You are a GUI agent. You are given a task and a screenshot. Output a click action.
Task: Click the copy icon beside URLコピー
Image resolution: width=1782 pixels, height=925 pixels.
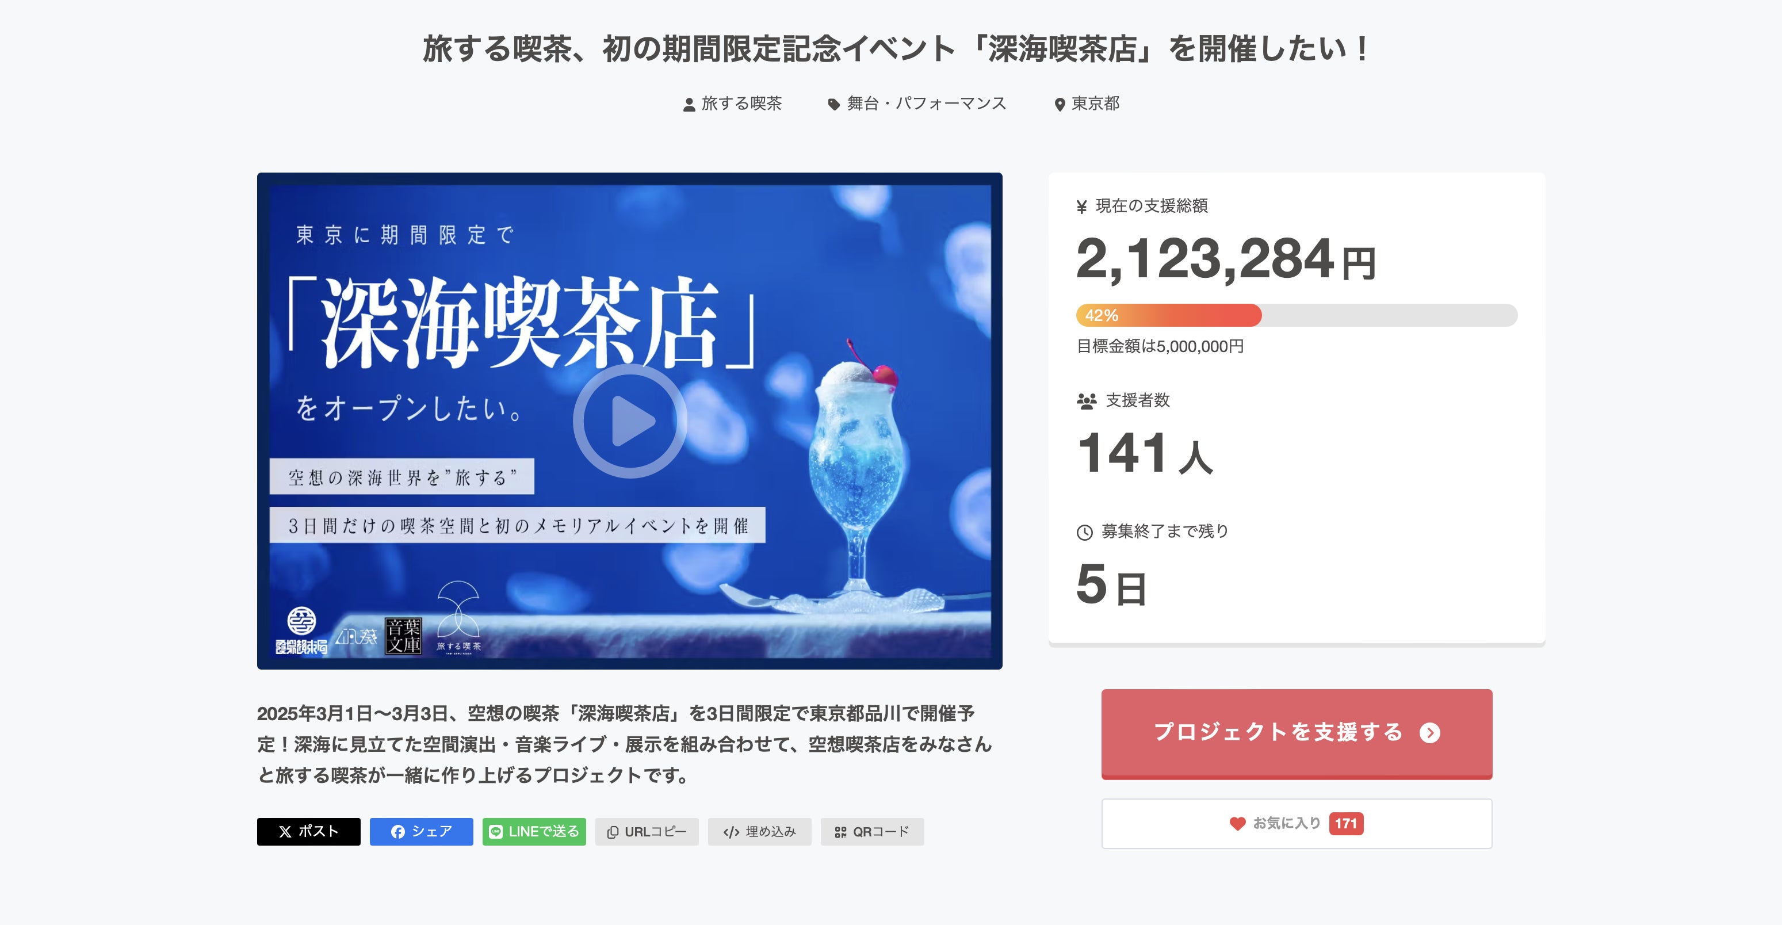coord(612,832)
